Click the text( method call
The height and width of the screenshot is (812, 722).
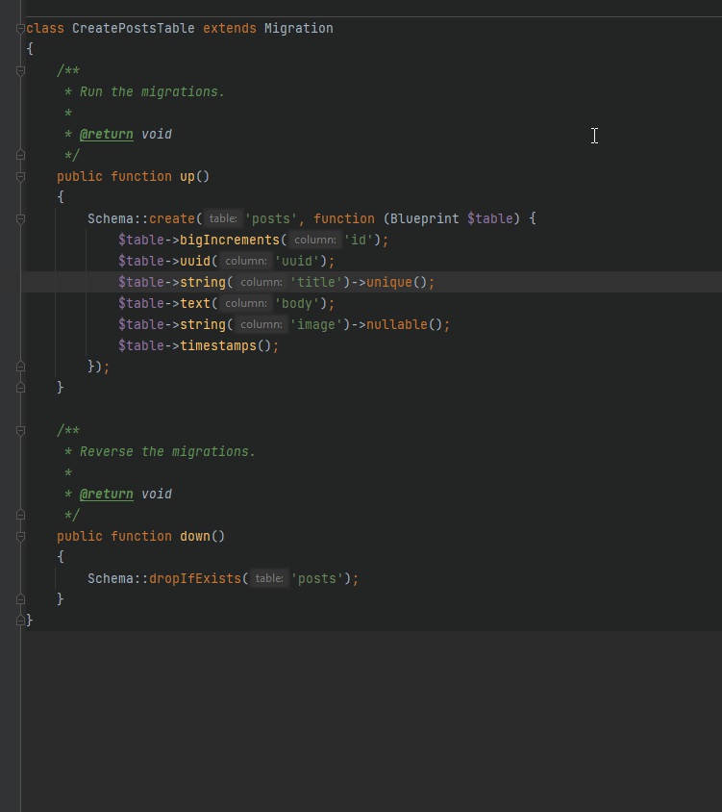(195, 303)
